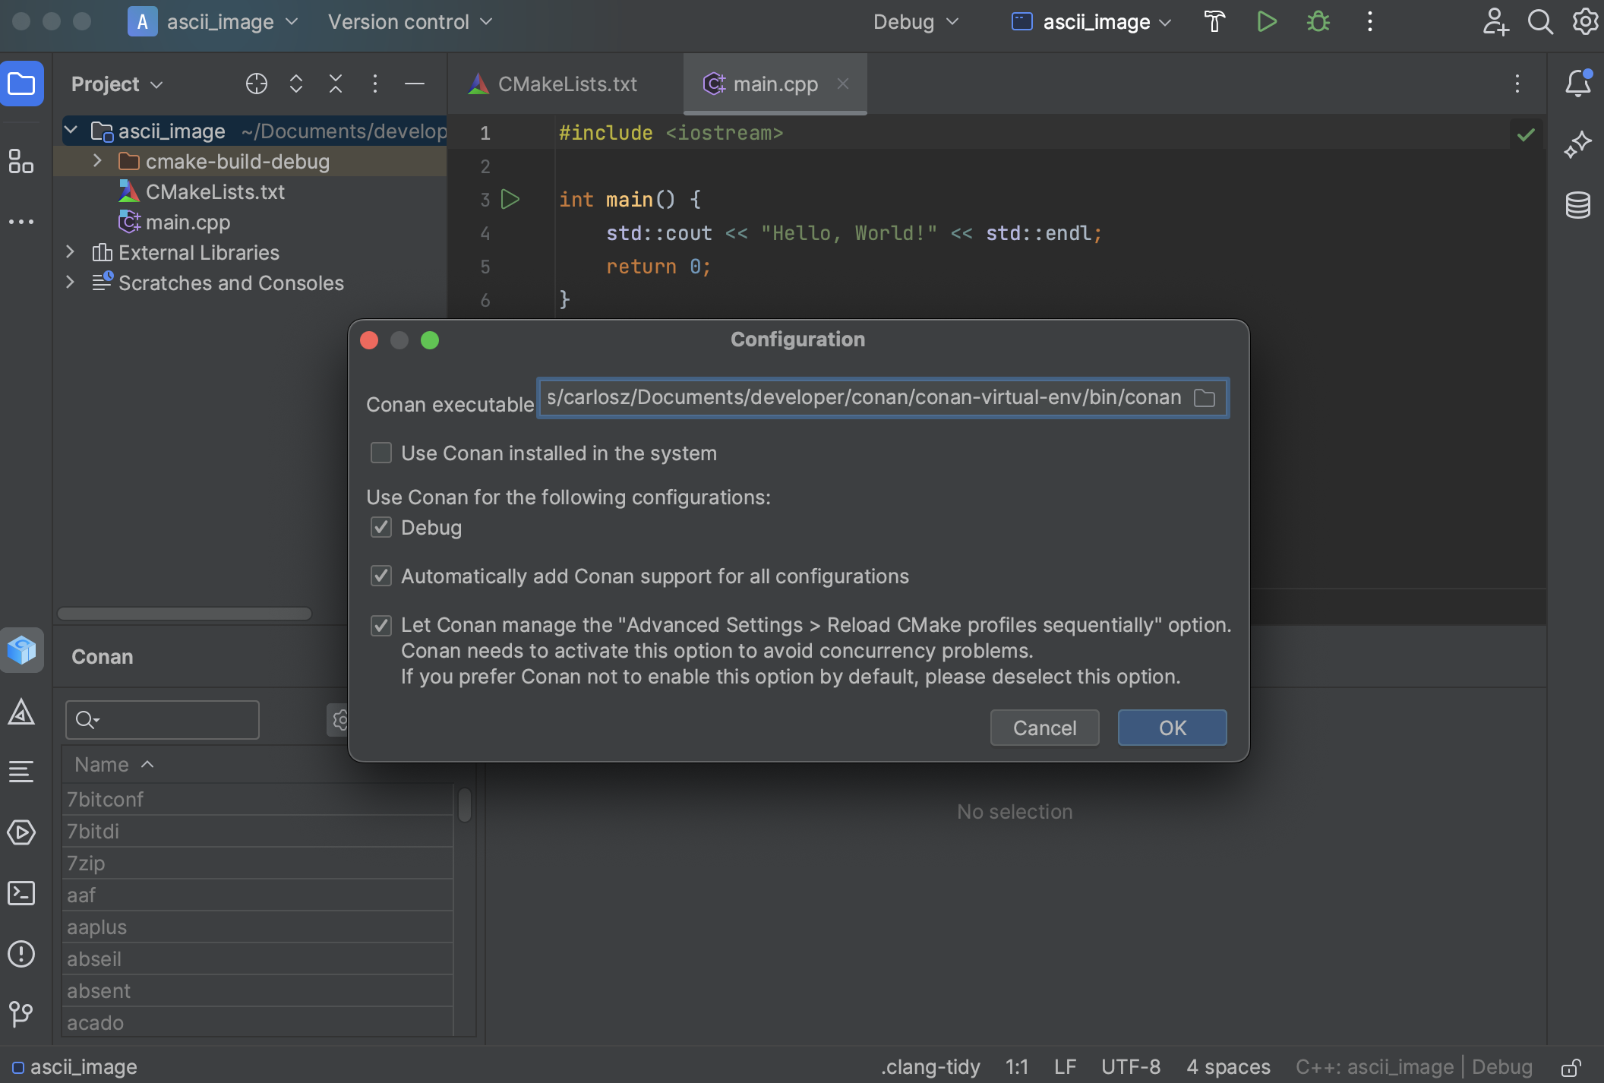Select main.cpp editor tab

775,82
